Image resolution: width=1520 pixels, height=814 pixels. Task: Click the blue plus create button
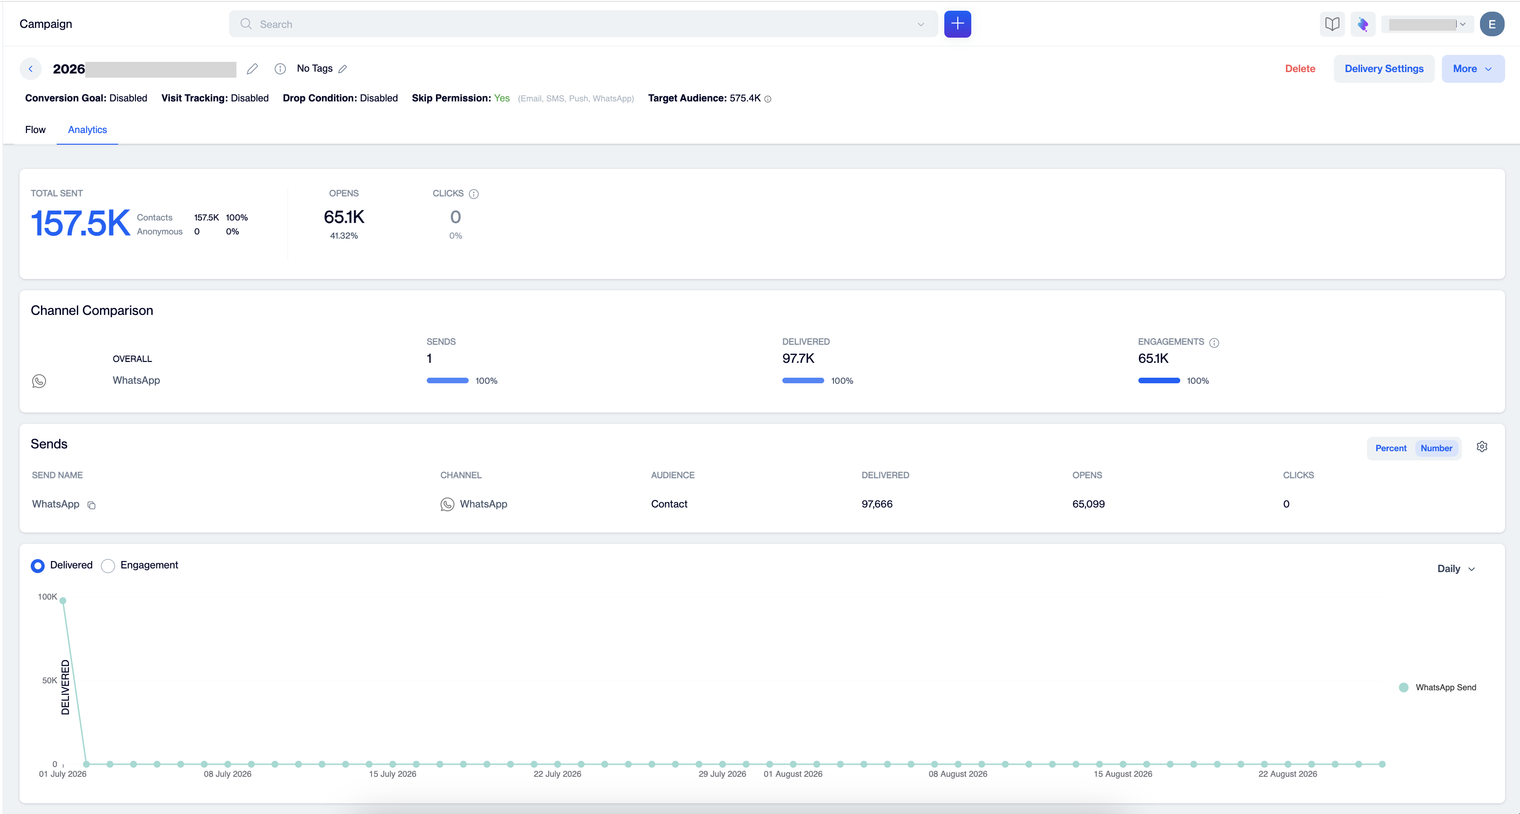(957, 24)
